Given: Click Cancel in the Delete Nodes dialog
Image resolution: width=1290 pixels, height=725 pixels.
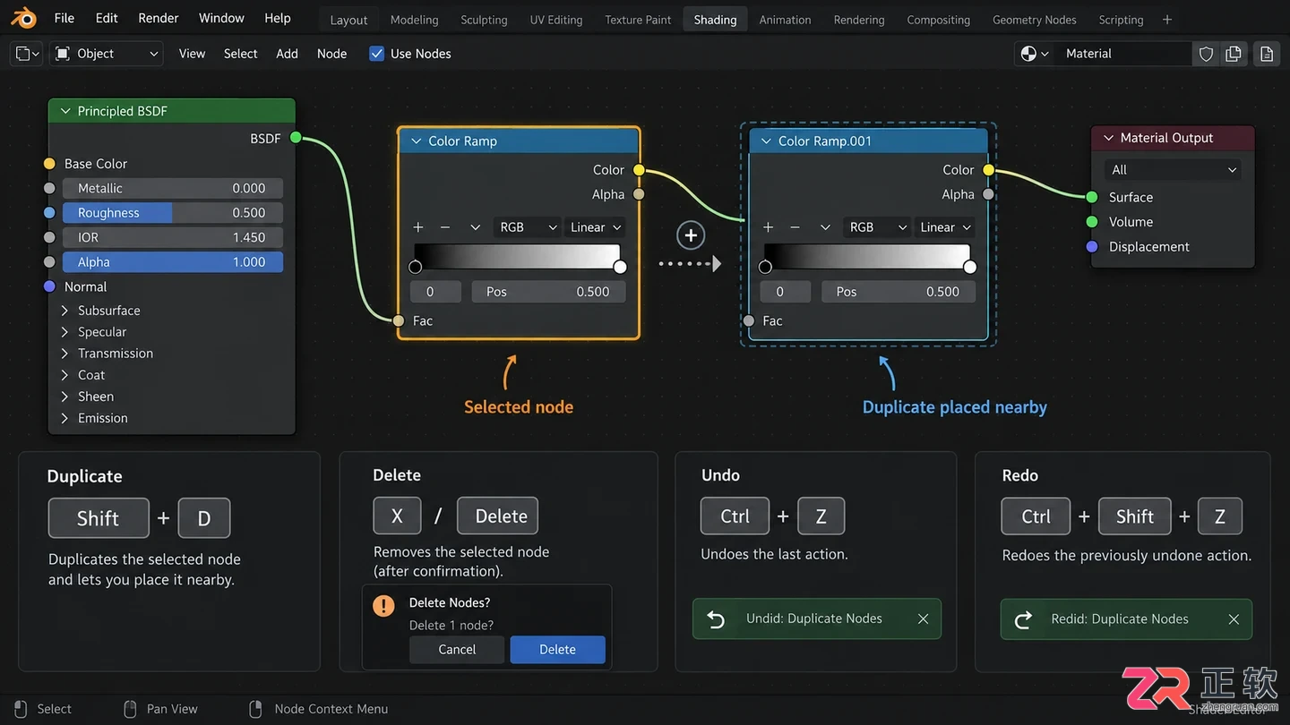Looking at the screenshot, I should click(x=457, y=650).
